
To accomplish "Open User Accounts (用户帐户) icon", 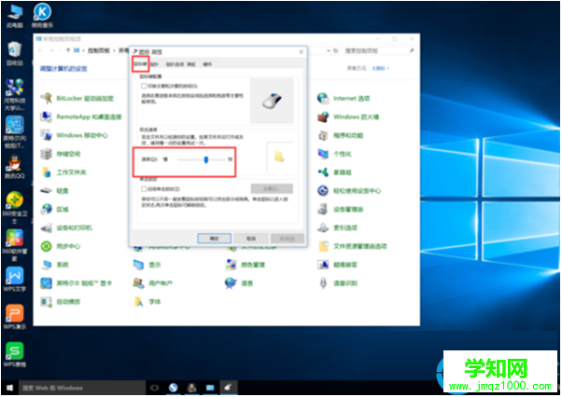I will tap(138, 283).
